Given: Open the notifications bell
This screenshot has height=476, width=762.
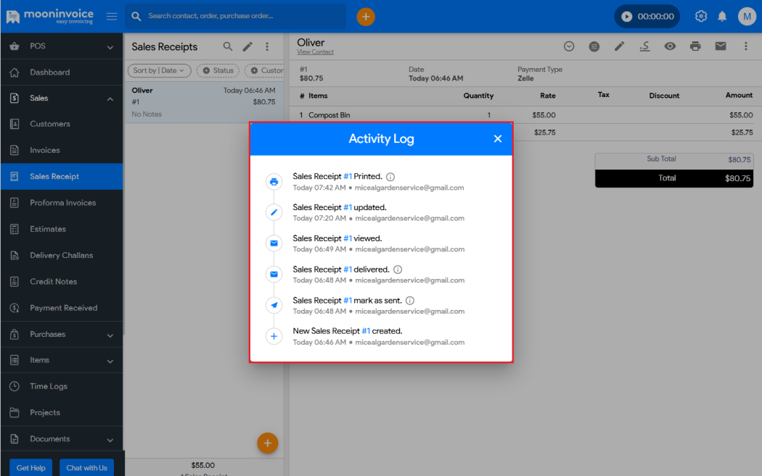Looking at the screenshot, I should tap(722, 17).
